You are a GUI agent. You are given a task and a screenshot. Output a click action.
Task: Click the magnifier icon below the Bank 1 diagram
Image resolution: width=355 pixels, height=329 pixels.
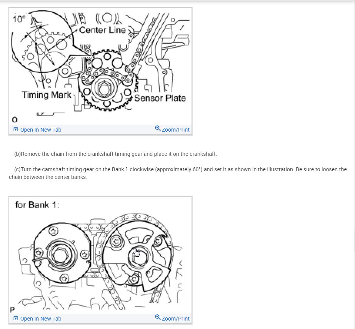click(x=158, y=317)
